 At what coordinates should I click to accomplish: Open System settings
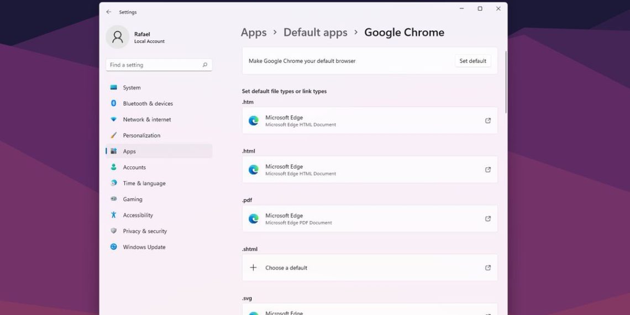pyautogui.click(x=159, y=87)
